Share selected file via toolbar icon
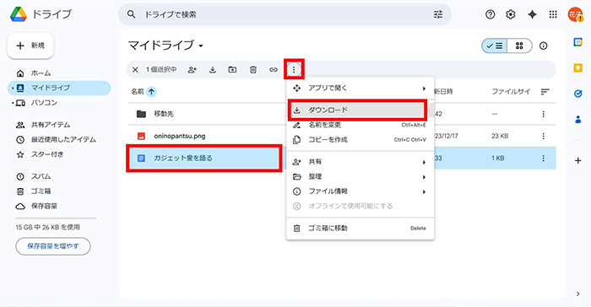 coord(192,70)
